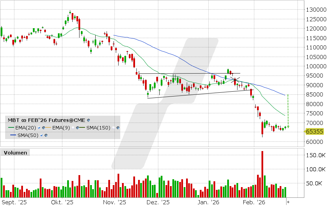
Task: Click the small arrow icon on time axis
Action: click(288, 202)
